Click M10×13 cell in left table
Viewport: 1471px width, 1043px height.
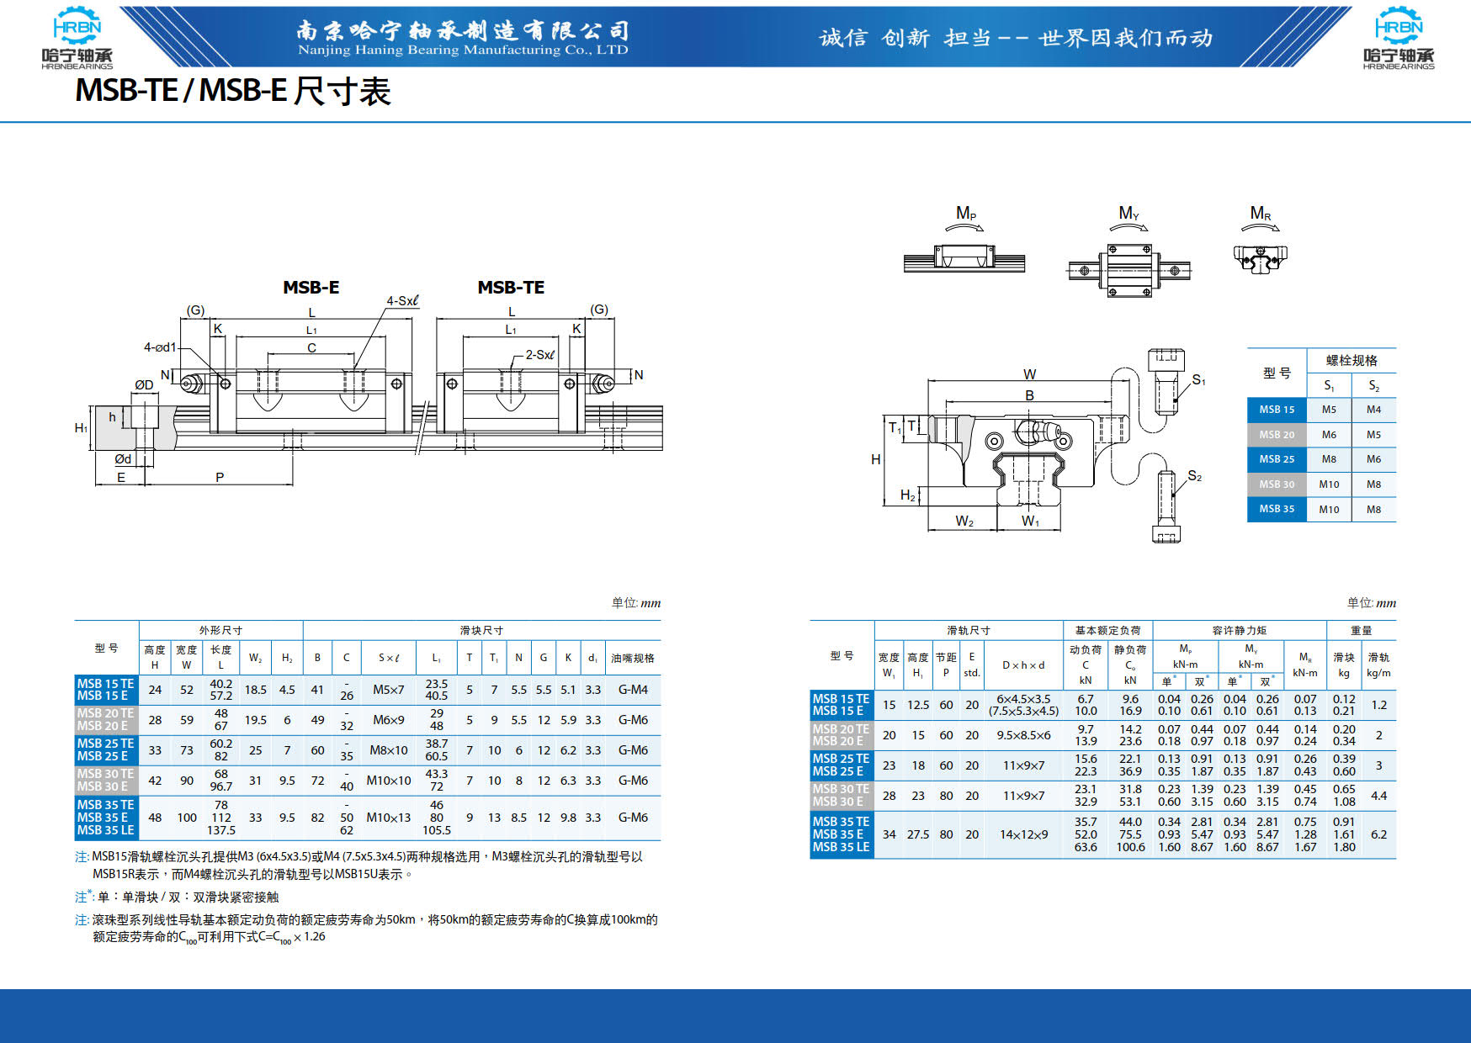point(389,818)
